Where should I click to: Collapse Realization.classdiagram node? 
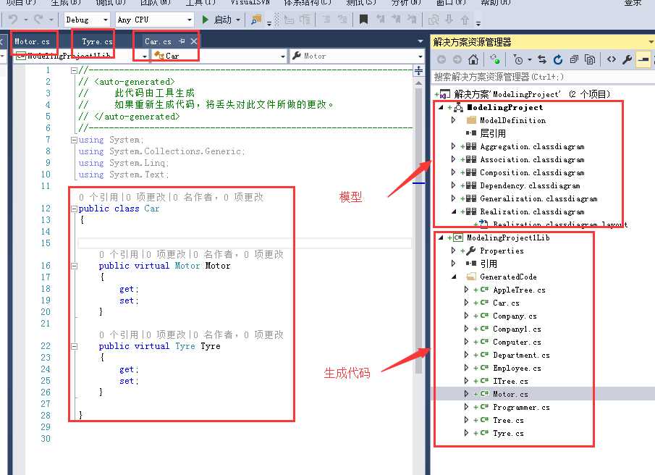pos(453,211)
